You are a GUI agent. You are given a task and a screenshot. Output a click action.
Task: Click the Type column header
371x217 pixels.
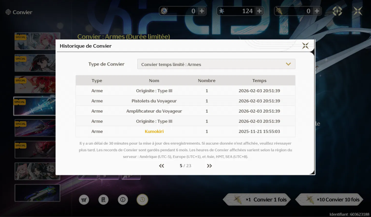97,81
